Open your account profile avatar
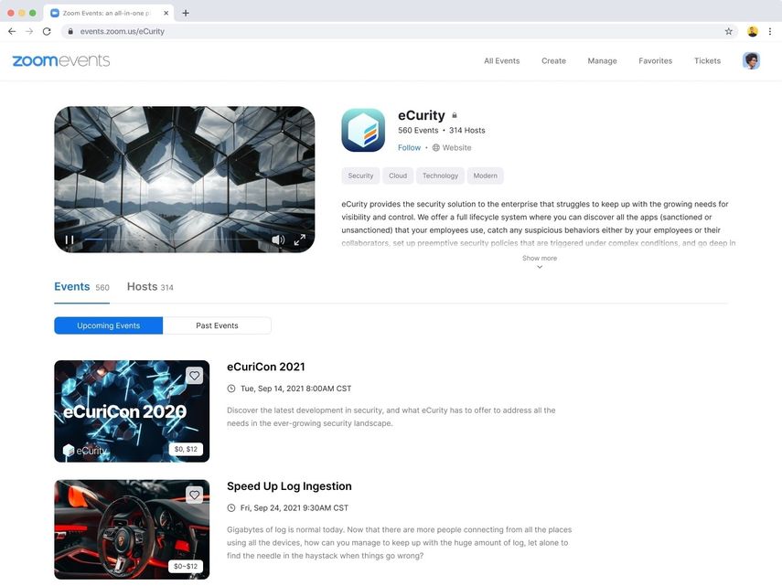Viewport: 782px width, 586px height. click(750, 60)
